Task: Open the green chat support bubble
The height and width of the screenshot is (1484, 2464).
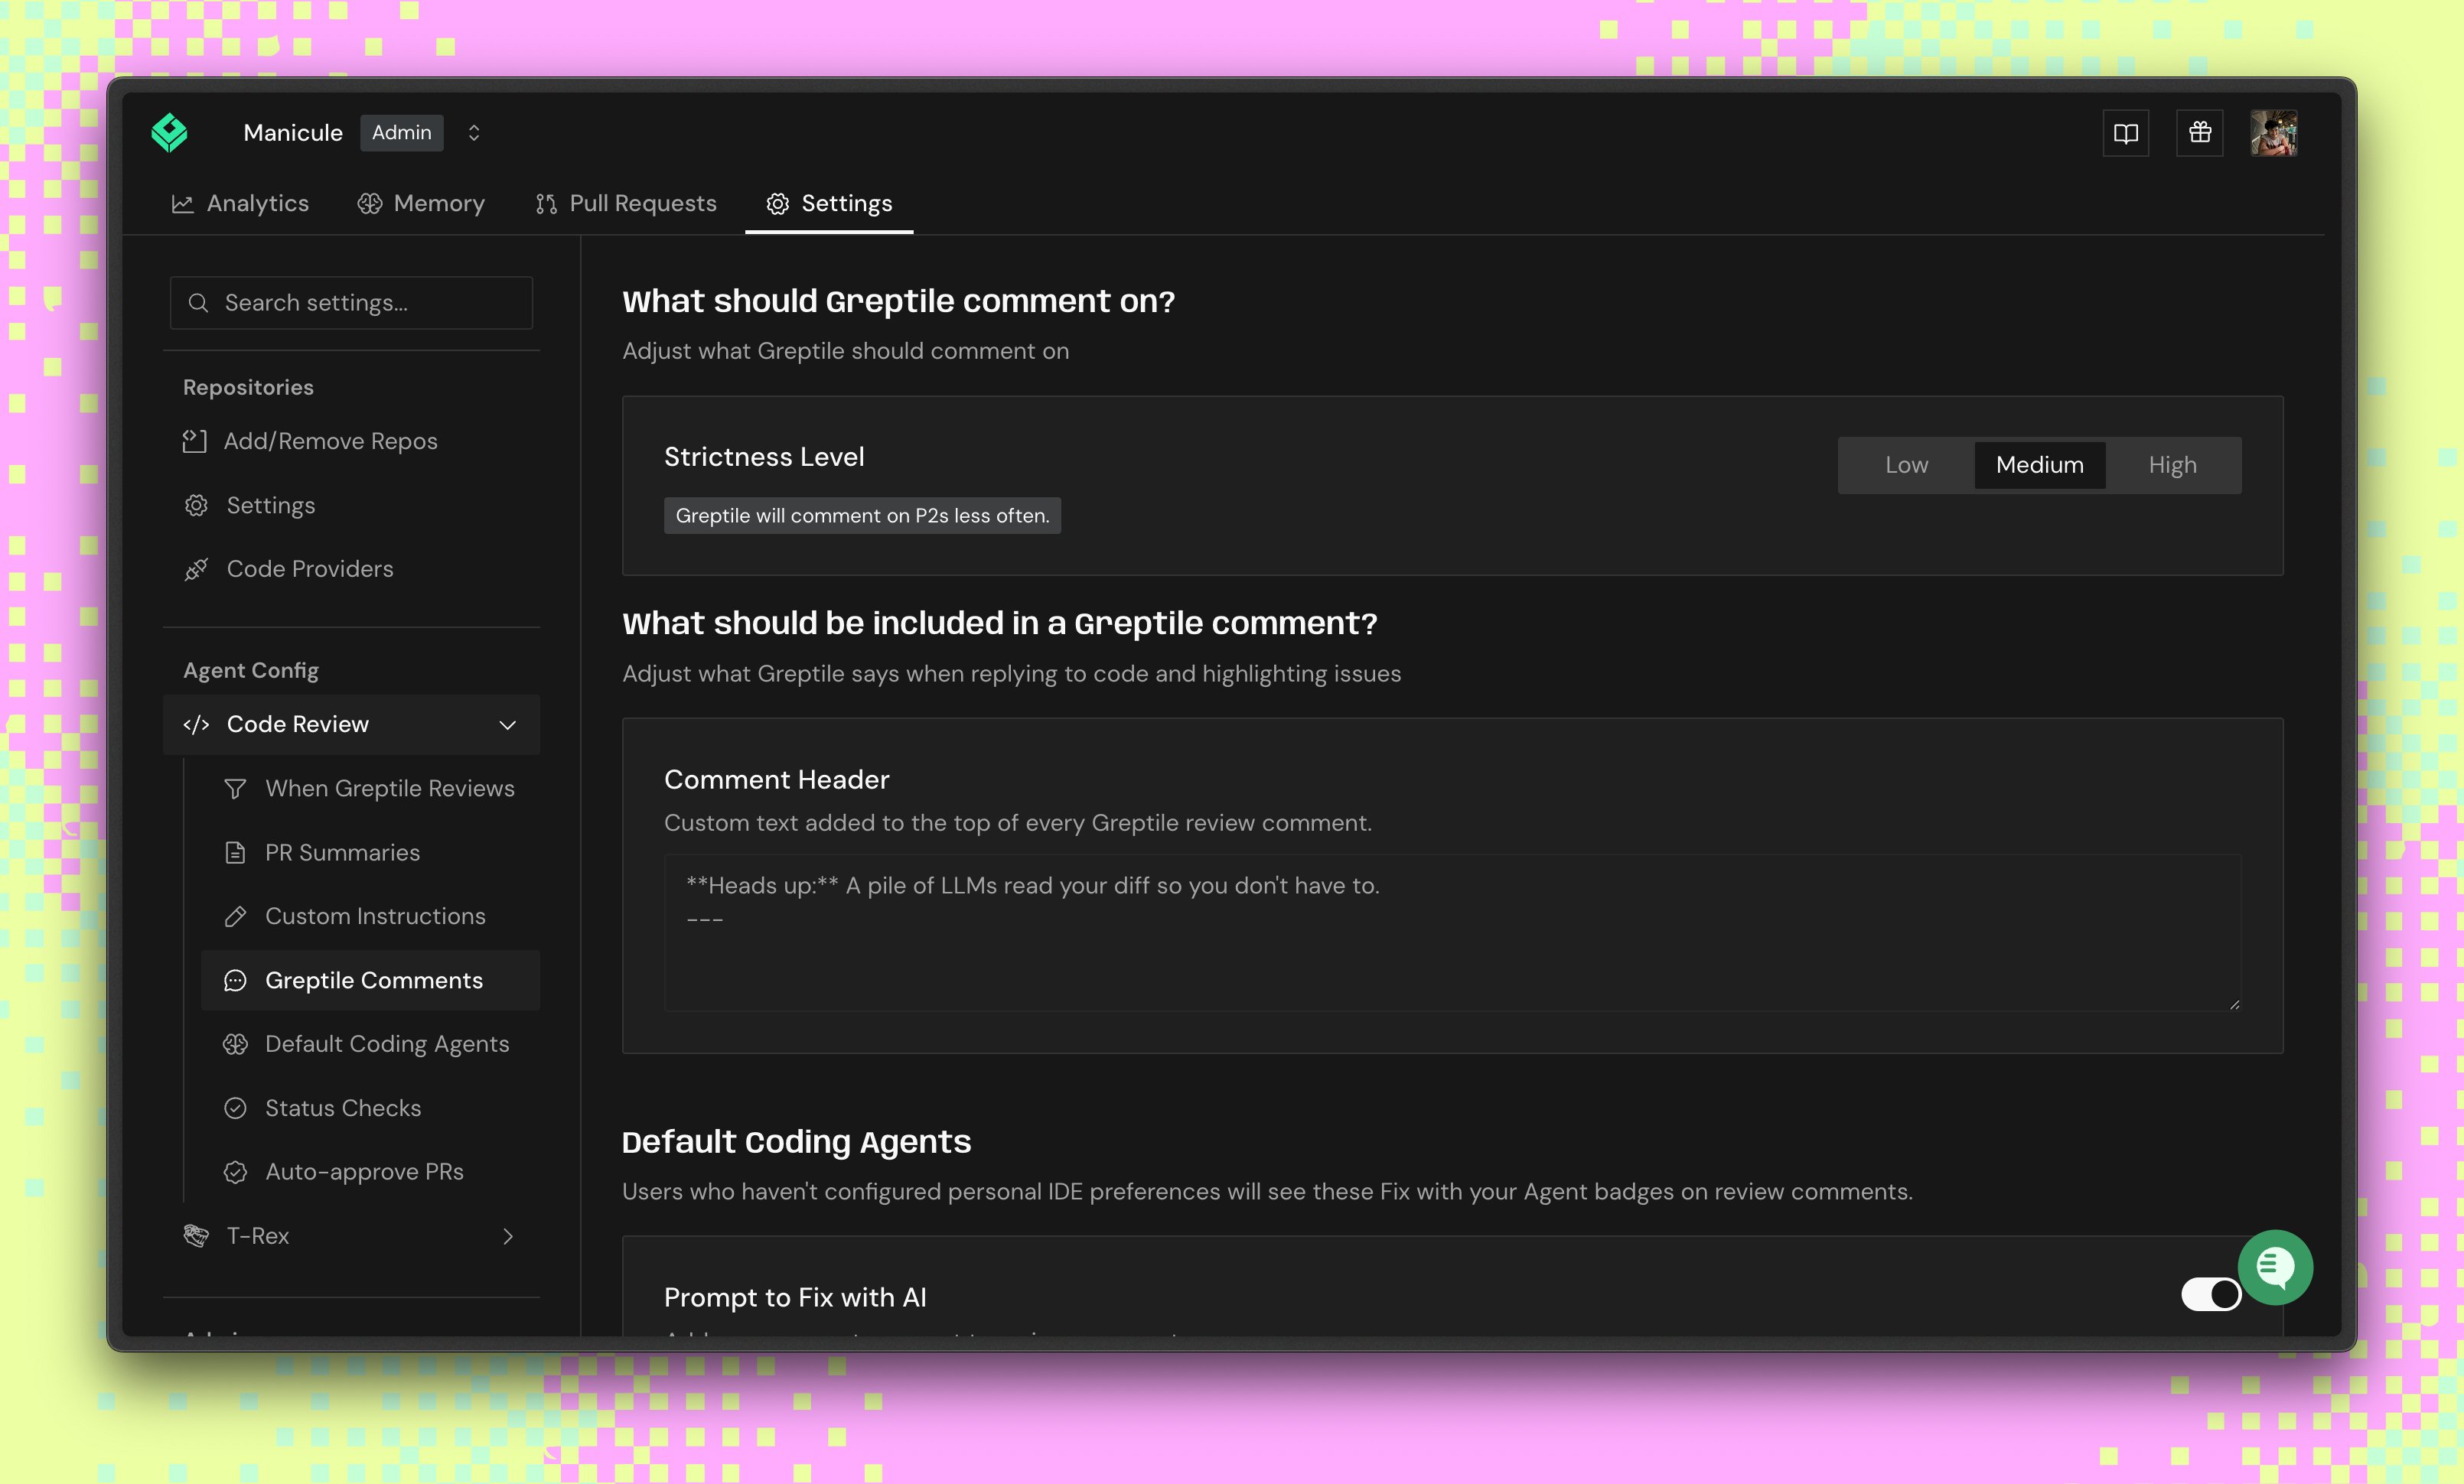Action: (2275, 1268)
